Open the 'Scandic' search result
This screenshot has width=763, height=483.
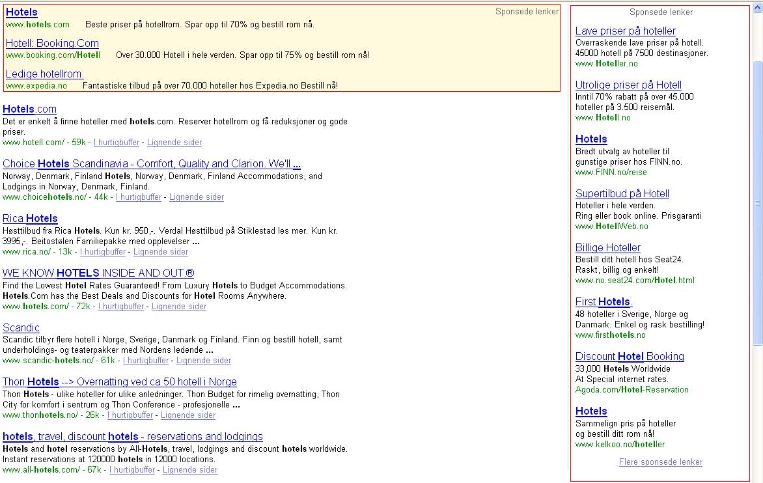pyautogui.click(x=21, y=328)
